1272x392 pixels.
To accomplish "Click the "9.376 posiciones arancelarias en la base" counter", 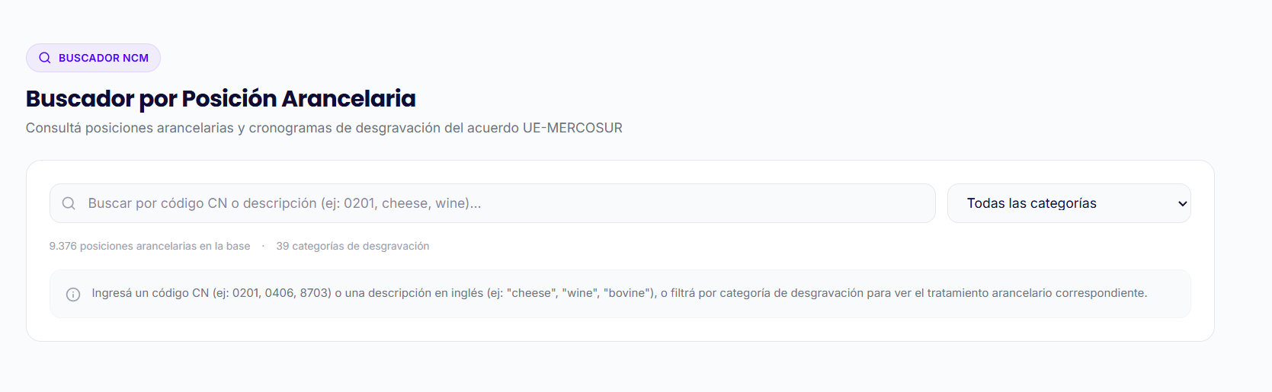I will point(149,246).
